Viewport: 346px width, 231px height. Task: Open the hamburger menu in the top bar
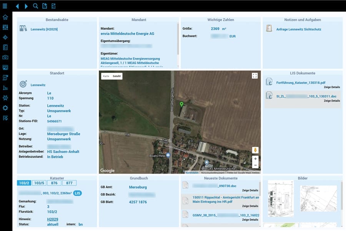pos(5,6)
